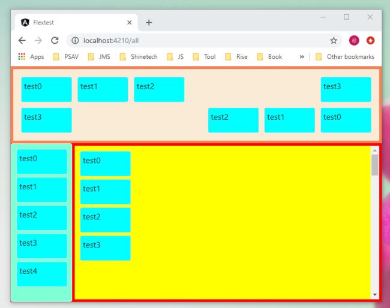Click the scroll up arrow in yellow panel
Viewport: 390px width, 308px height.
375,150
